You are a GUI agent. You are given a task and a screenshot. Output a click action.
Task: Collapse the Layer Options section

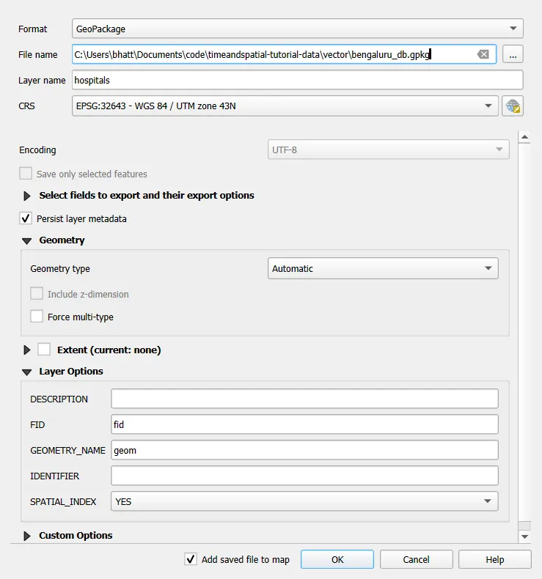point(26,372)
